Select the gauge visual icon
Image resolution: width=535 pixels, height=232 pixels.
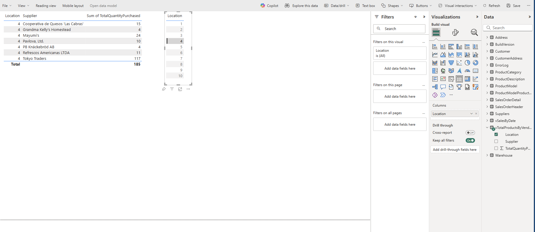[x=467, y=71]
